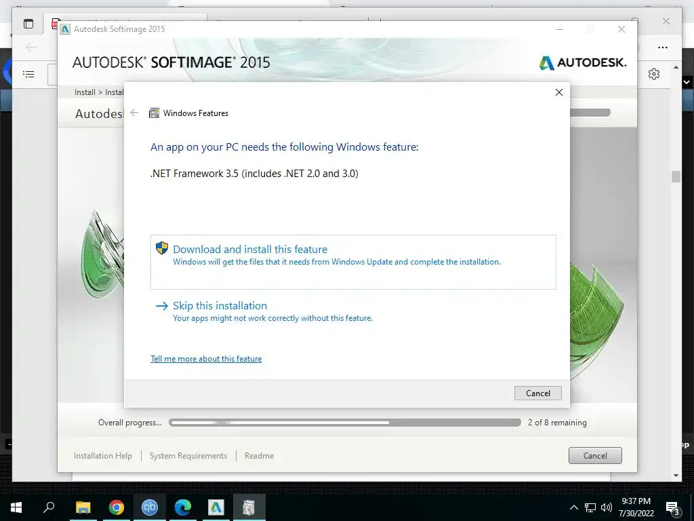Cancel the Autodesk Softimage installation
This screenshot has height=521, width=694.
point(595,455)
